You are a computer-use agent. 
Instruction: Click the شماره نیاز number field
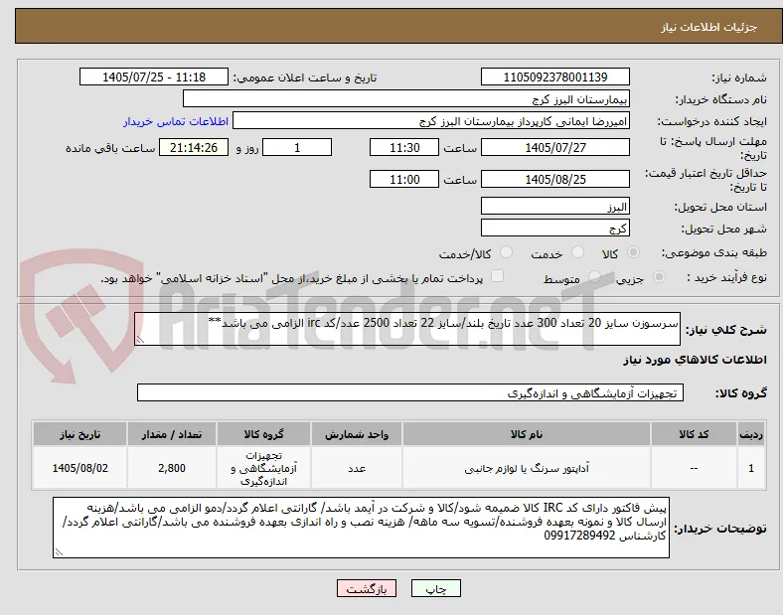(555, 77)
